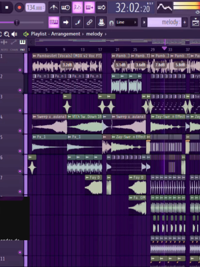This screenshot has height=267, width=200.
Task: Toggle typing keyboard to piano
Action: point(54,22)
